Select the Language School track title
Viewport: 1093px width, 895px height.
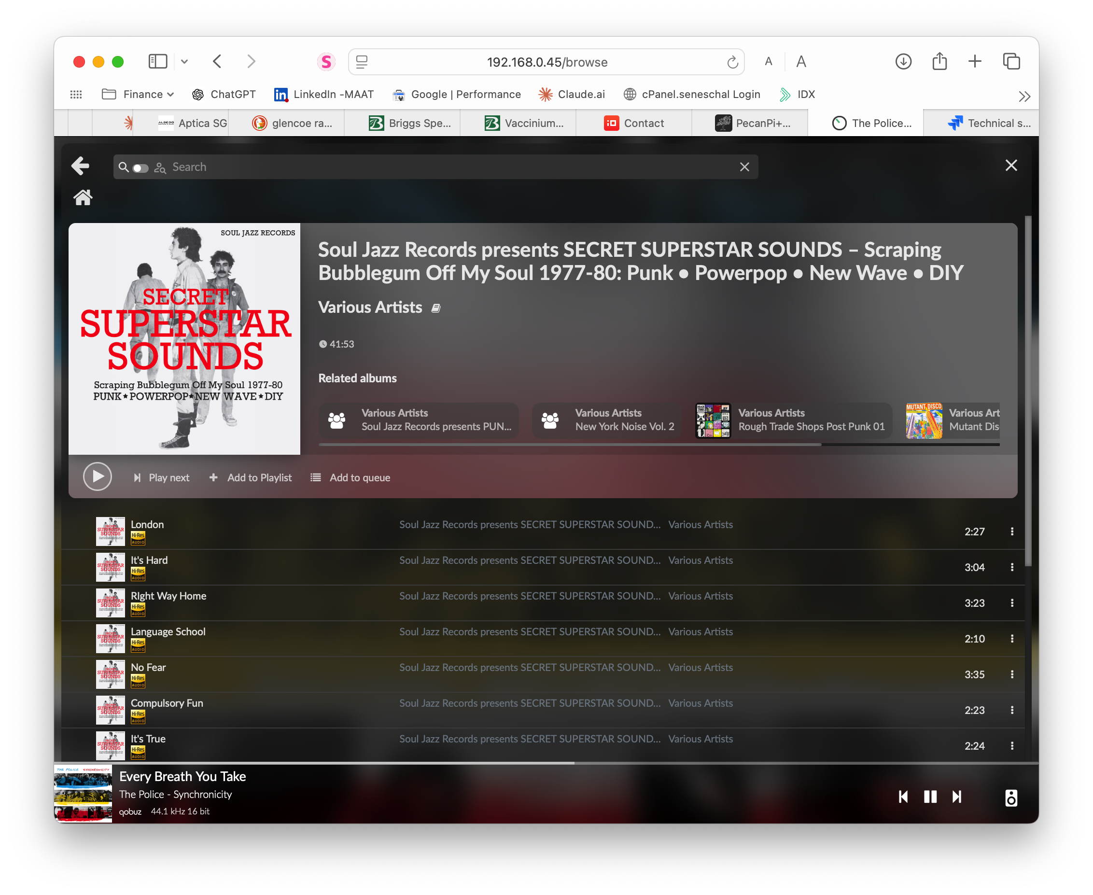168,631
